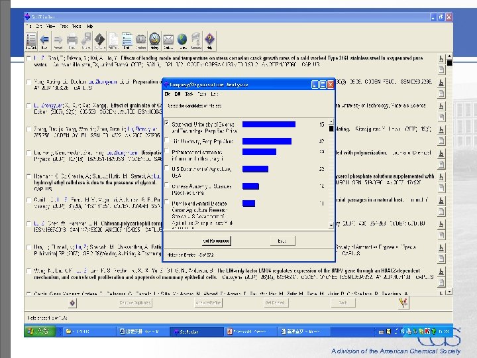Click Back button in main window bottom bar
This screenshot has width=477, height=358.
point(343,302)
